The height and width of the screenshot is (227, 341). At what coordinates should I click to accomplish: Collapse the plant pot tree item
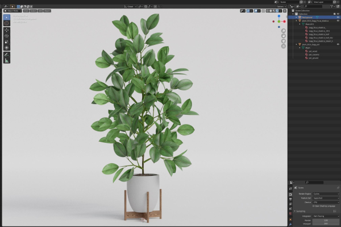click(297, 44)
